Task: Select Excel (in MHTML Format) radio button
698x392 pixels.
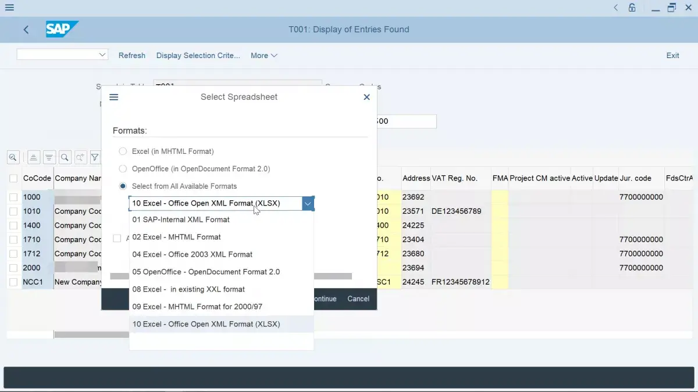Action: pos(123,151)
